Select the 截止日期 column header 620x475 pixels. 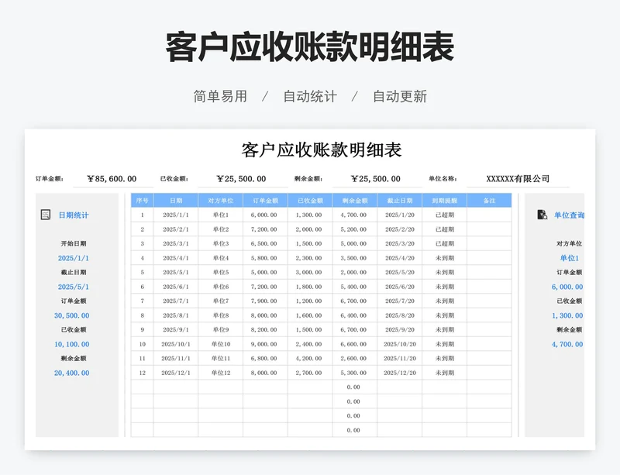click(x=400, y=201)
